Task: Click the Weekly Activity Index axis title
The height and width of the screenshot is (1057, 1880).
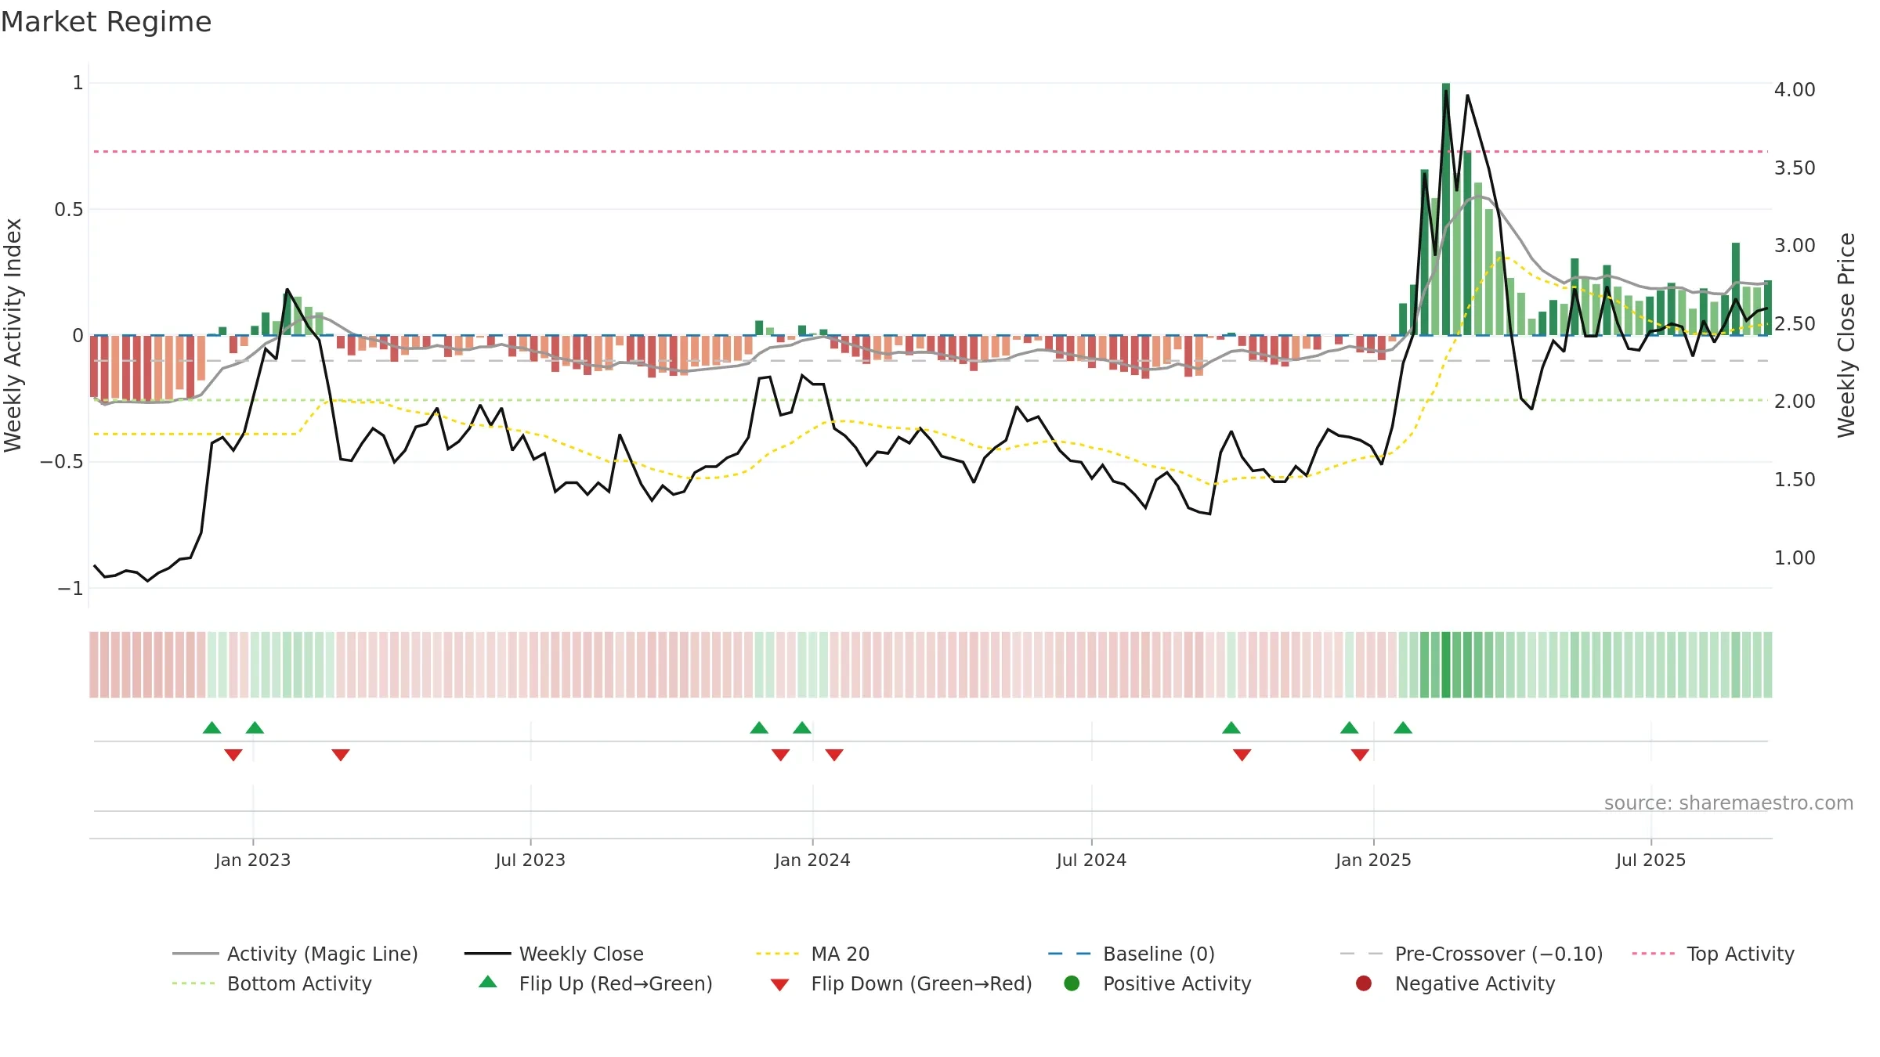Action: (x=13, y=335)
